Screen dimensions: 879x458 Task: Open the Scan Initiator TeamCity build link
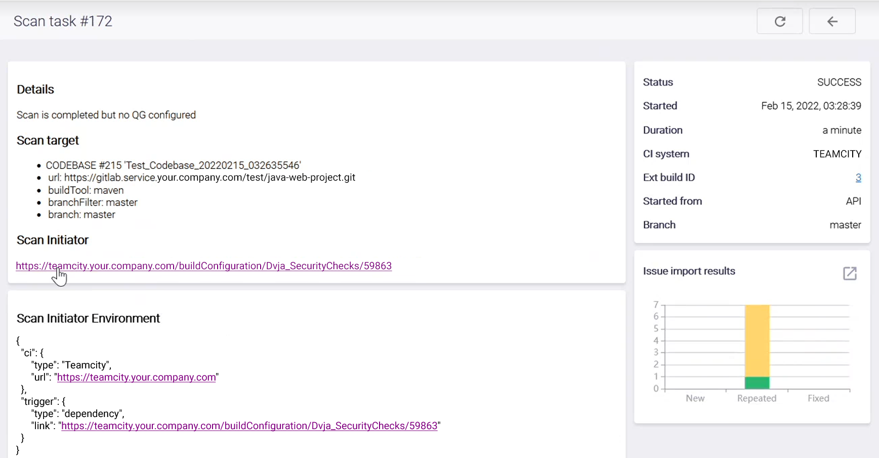click(x=203, y=266)
